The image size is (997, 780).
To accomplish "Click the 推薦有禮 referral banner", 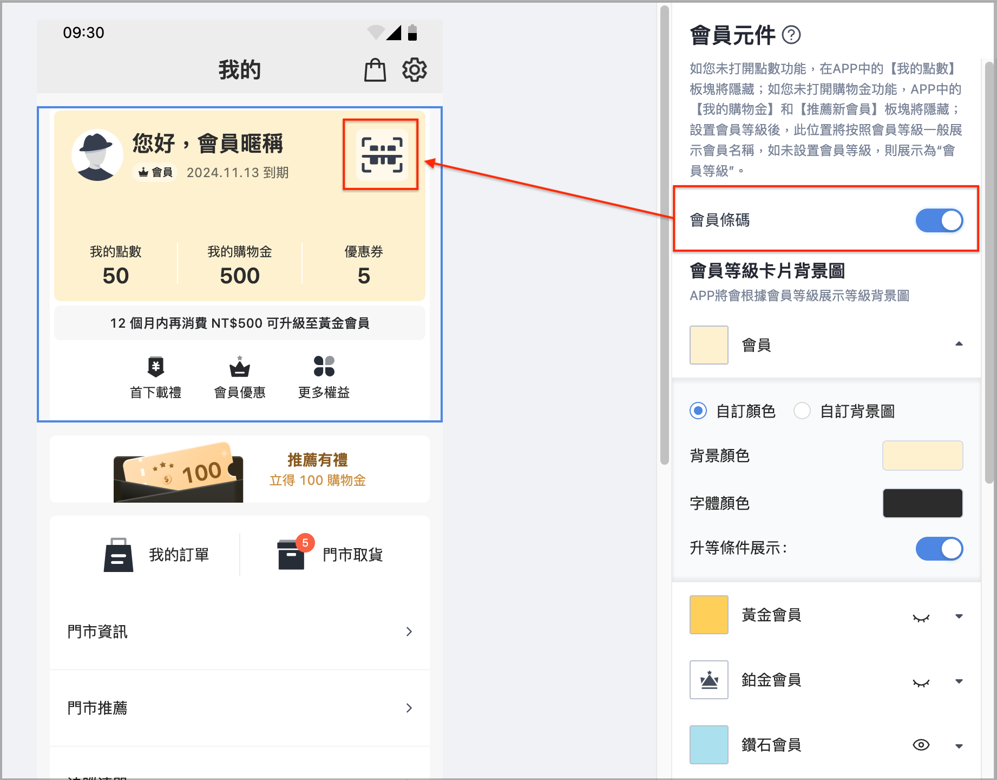I will pos(240,469).
